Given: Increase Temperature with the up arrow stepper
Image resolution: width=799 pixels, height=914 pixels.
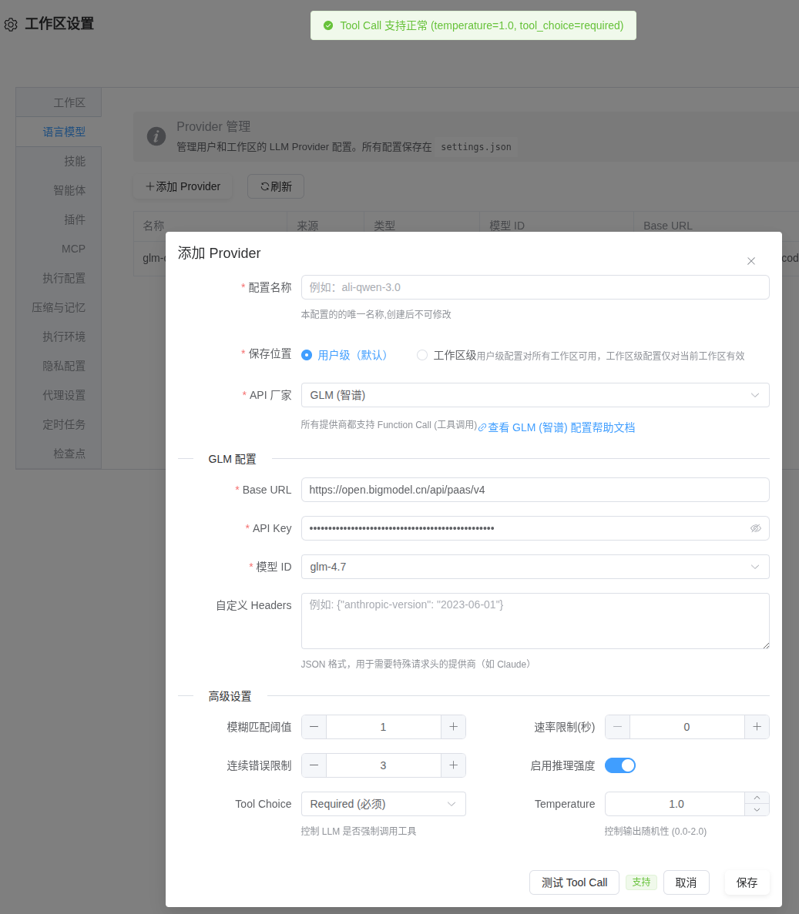Looking at the screenshot, I should pyautogui.click(x=756, y=798).
